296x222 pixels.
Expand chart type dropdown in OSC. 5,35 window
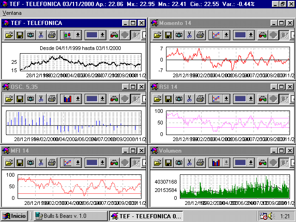[x=78, y=99]
